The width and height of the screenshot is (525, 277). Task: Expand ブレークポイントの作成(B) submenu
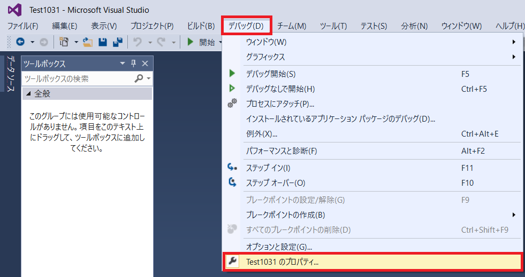(372, 215)
